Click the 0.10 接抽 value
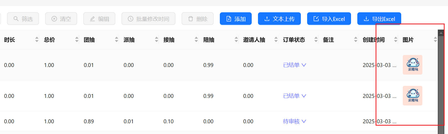 point(168,121)
